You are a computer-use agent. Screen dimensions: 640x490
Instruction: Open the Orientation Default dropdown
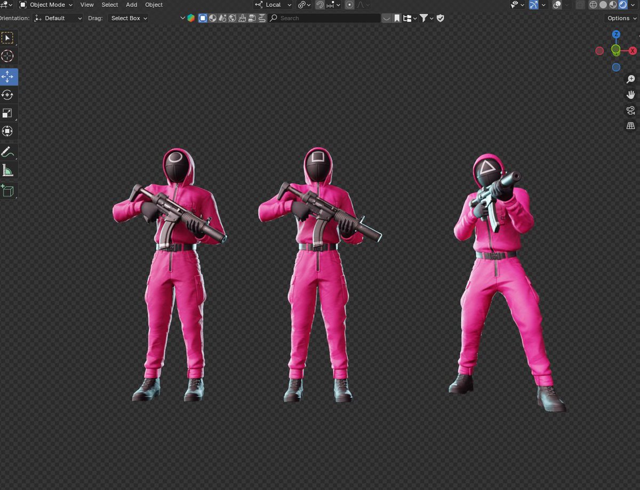(x=58, y=18)
